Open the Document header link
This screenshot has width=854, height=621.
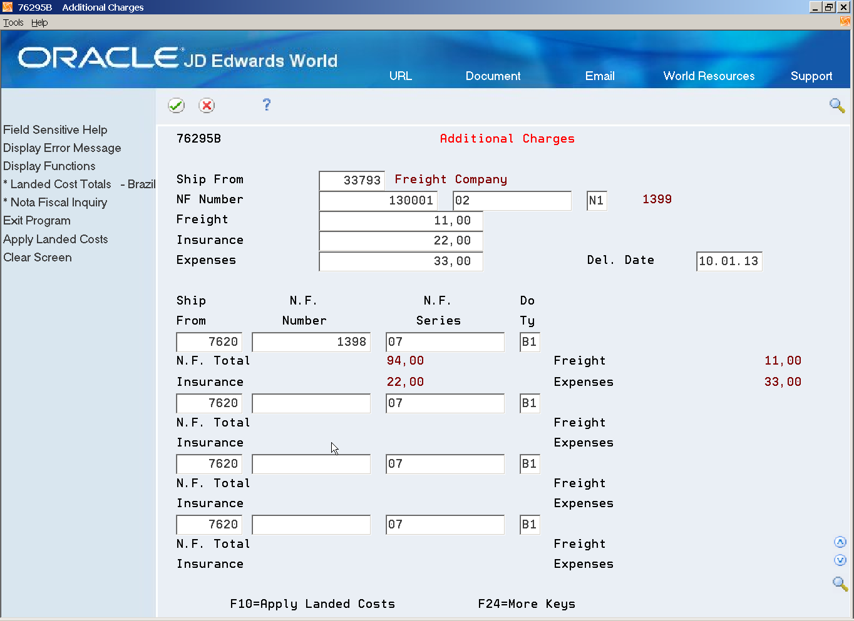pyautogui.click(x=493, y=76)
